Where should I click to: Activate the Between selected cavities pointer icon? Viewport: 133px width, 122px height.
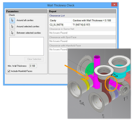[x=12, y=33]
